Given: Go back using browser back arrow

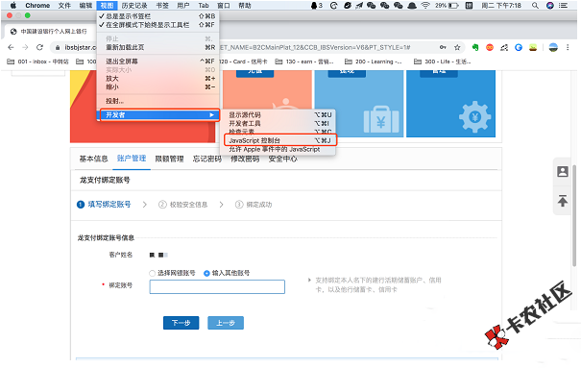Looking at the screenshot, I should point(11,47).
